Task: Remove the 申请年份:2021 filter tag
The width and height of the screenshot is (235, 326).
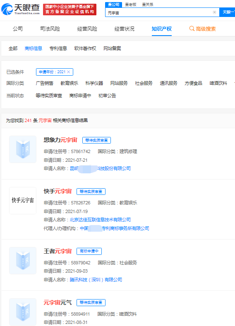Action: tap(68, 72)
